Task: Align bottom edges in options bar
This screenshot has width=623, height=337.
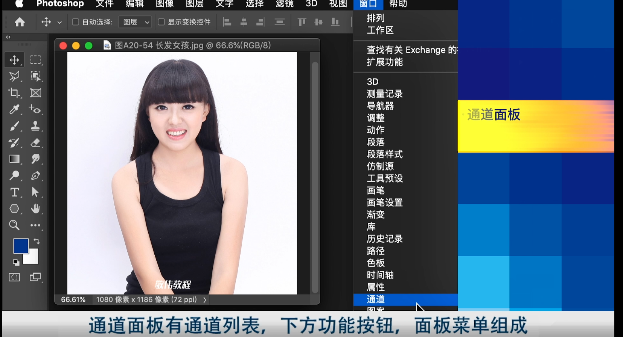Action: pos(335,22)
